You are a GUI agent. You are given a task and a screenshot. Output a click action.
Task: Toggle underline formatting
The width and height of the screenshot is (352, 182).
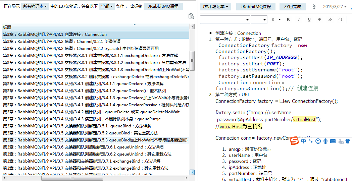309,19
